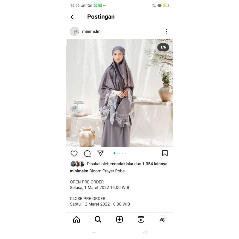Viewport: 239px width, 239px height.
Task: Tap the carousel page indicator dots
Action: pyautogui.click(x=121, y=153)
